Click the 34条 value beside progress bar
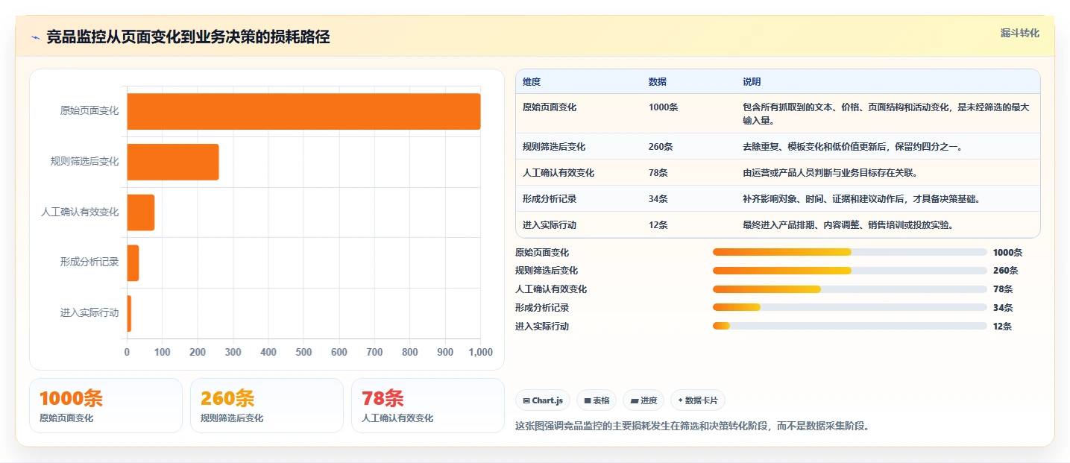Screen dimensions: 1070x463 pos(1003,308)
